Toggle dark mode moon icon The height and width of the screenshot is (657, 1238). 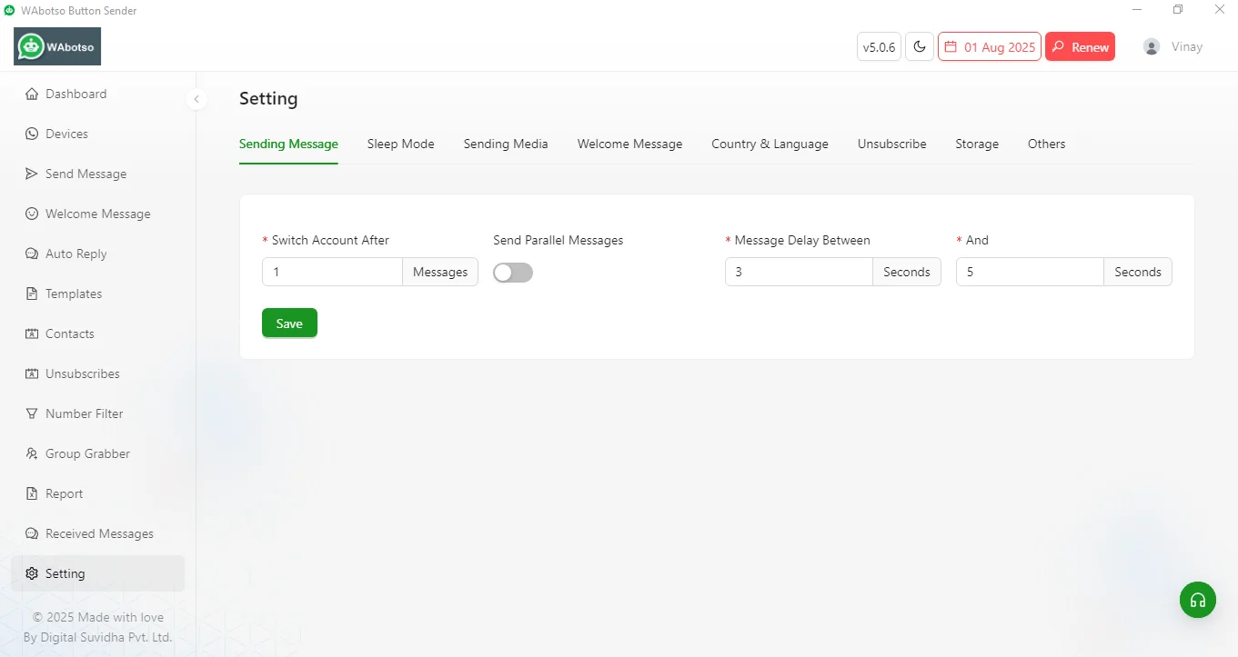click(920, 47)
